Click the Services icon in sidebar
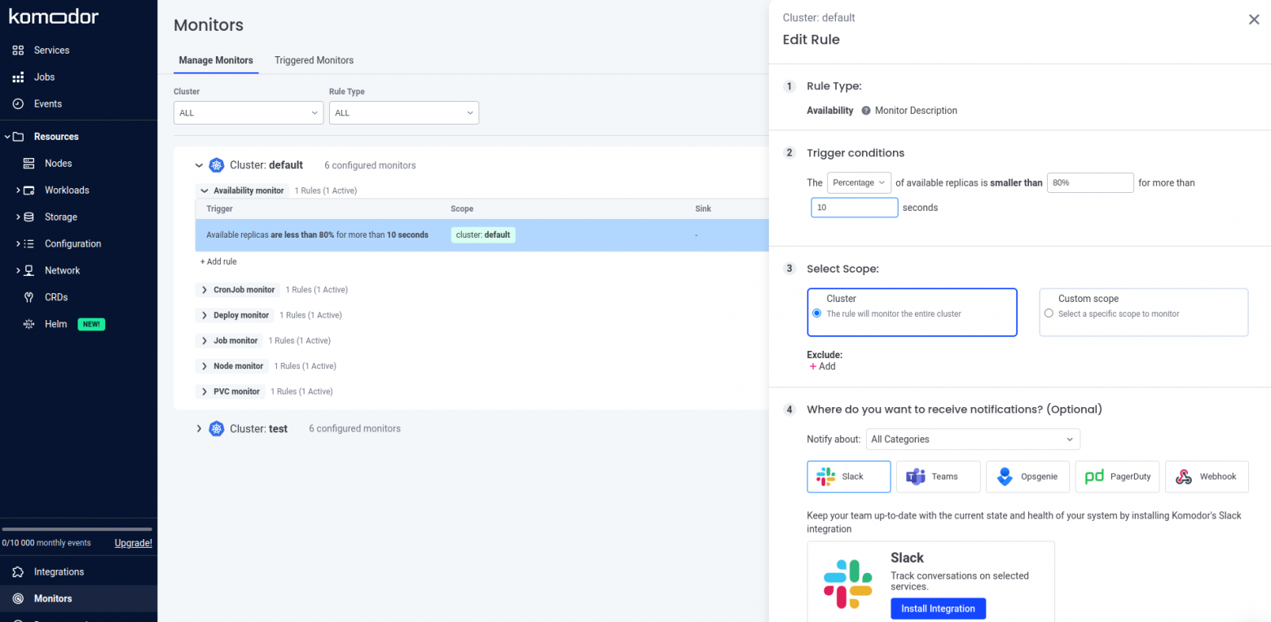Image resolution: width=1271 pixels, height=622 pixels. 18,50
